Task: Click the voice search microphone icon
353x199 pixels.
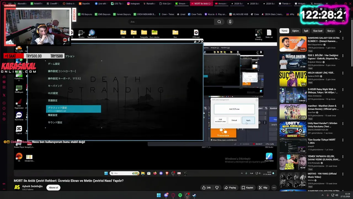Action: [x=230, y=22]
